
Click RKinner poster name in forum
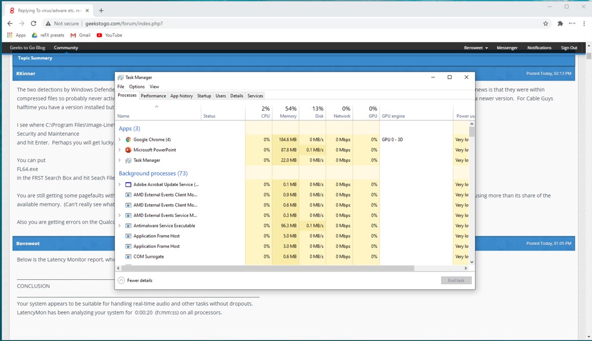tap(26, 73)
